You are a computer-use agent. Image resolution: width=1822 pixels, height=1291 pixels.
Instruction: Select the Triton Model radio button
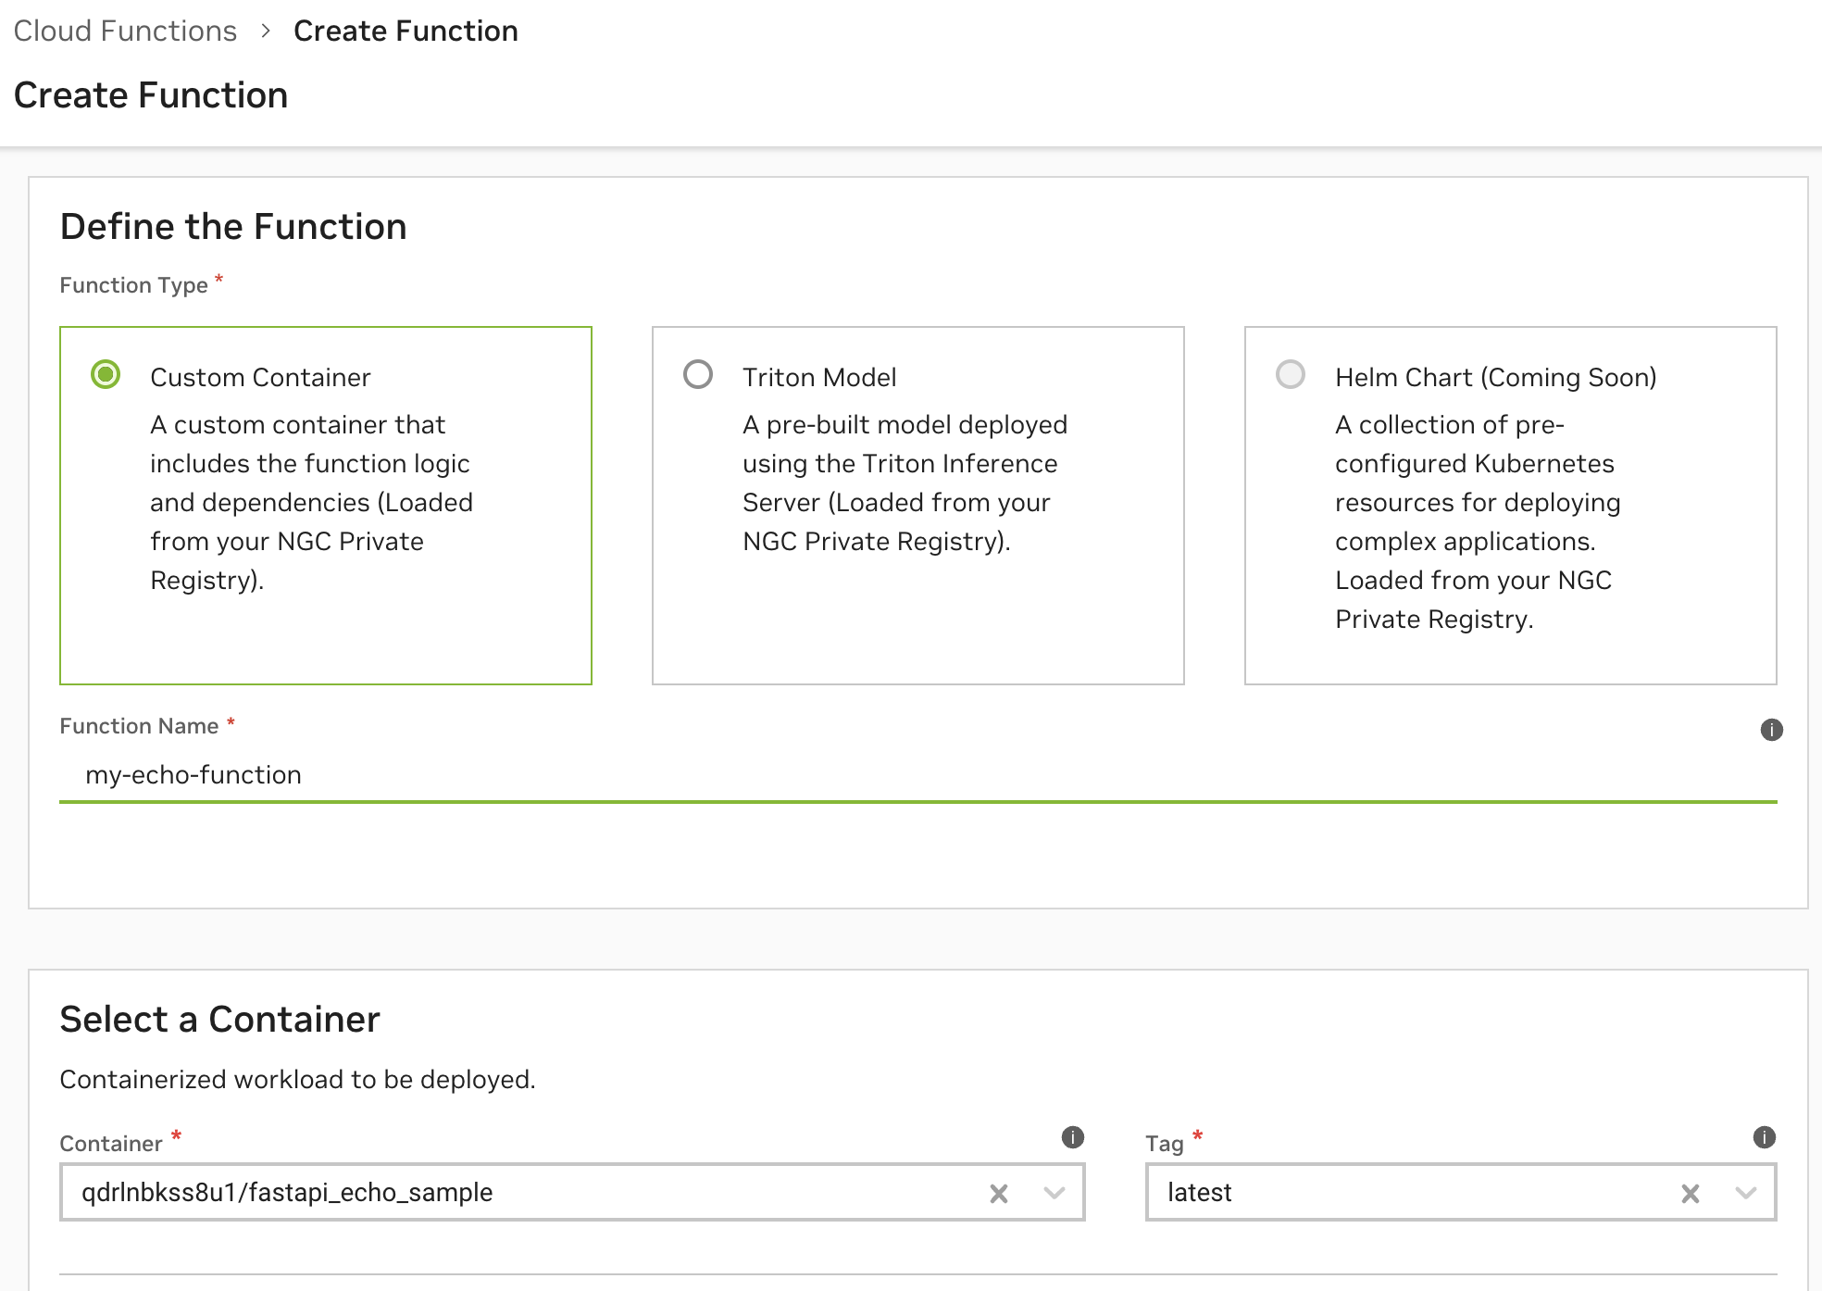[x=698, y=374]
